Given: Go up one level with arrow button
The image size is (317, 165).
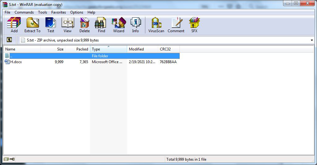Looking at the screenshot, I should (x=9, y=40).
